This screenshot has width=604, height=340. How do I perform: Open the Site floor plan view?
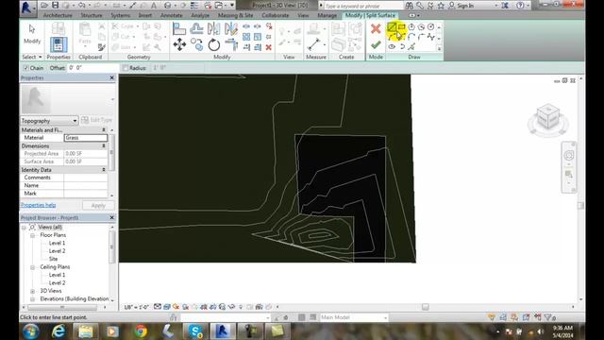click(x=53, y=259)
